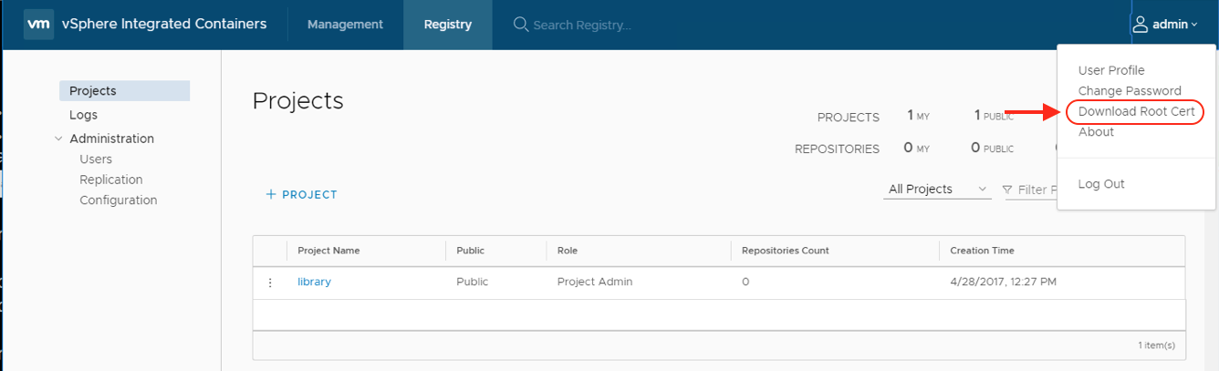Open the library project link
Screen dimensions: 1219x371
coord(314,282)
